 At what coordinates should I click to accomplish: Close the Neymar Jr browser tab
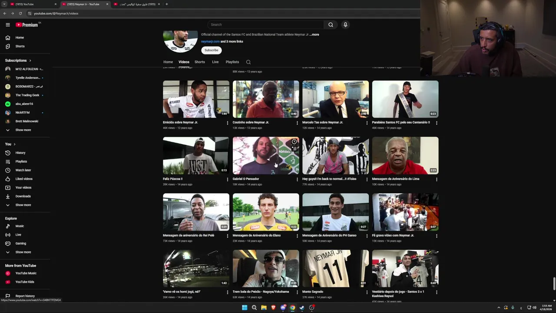(x=107, y=4)
